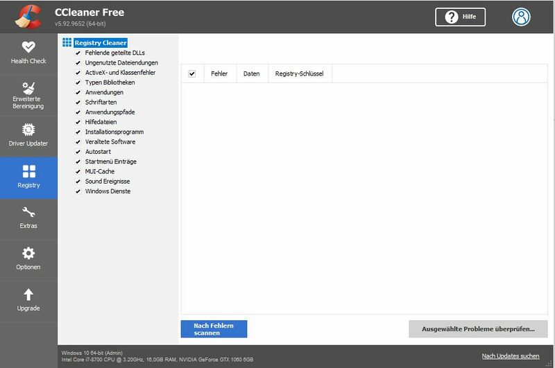Image resolution: width=555 pixels, height=368 pixels.
Task: Toggle Autostart checkmark
Action: (78, 152)
